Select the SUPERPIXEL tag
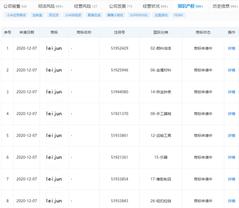The image size is (239, 208). point(139,15)
